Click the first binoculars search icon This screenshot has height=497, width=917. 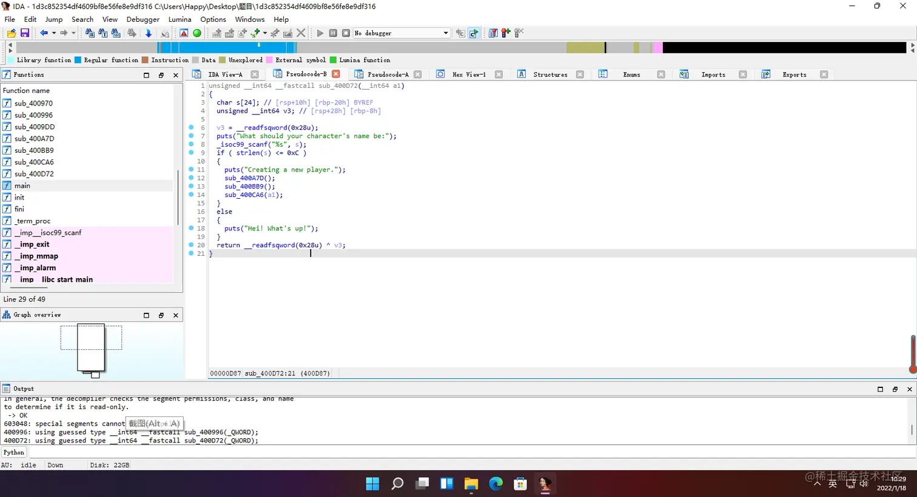[90, 33]
